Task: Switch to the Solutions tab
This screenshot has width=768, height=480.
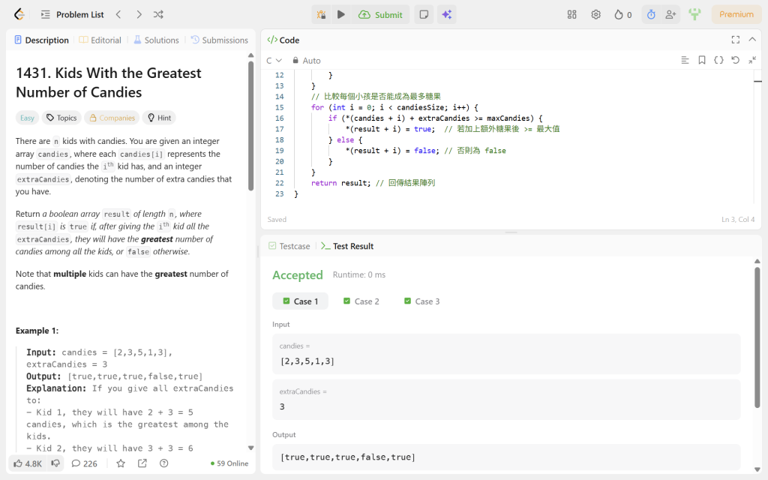Action: point(157,40)
